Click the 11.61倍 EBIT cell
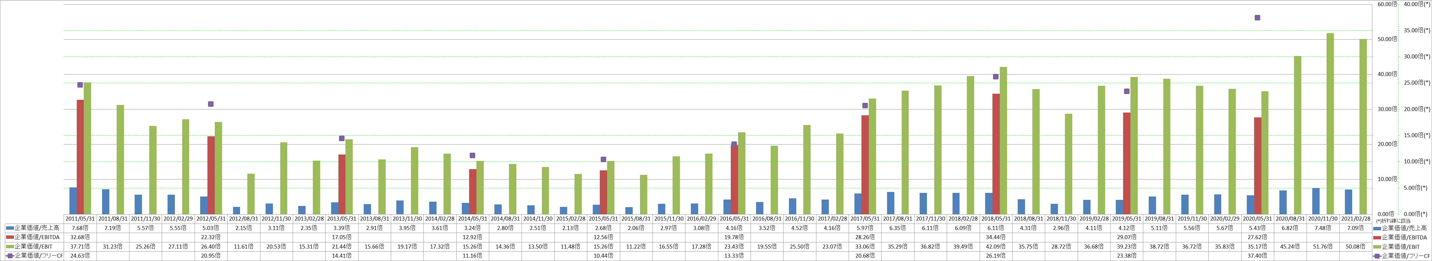 point(244,247)
